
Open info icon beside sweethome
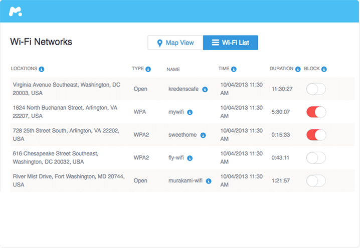coord(203,135)
